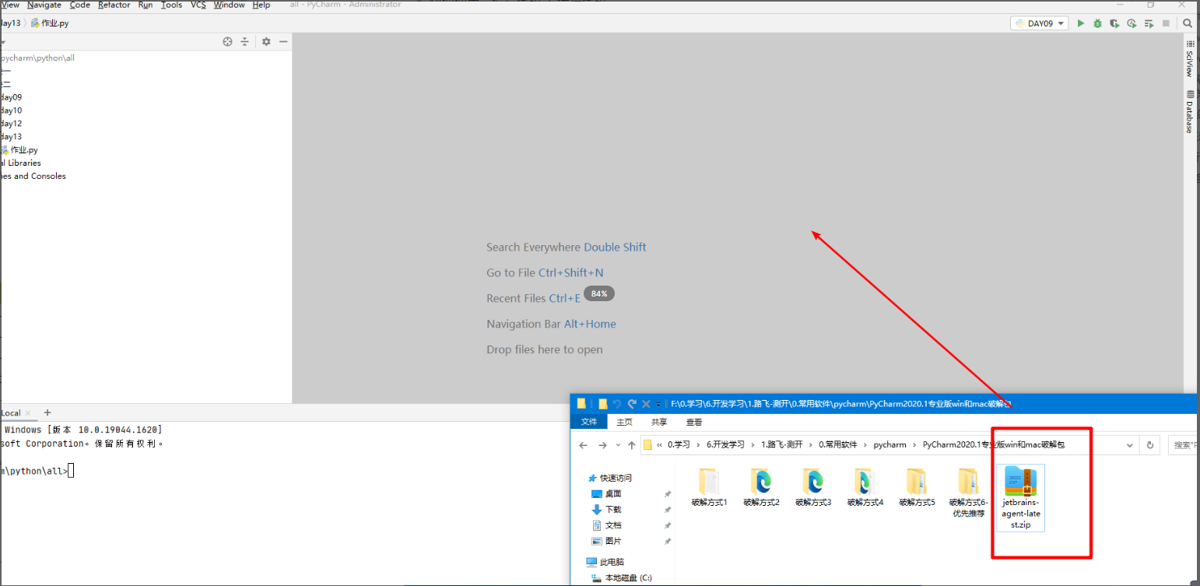The width and height of the screenshot is (1200, 586).
Task: Add a new terminal session tab
Action: point(47,412)
